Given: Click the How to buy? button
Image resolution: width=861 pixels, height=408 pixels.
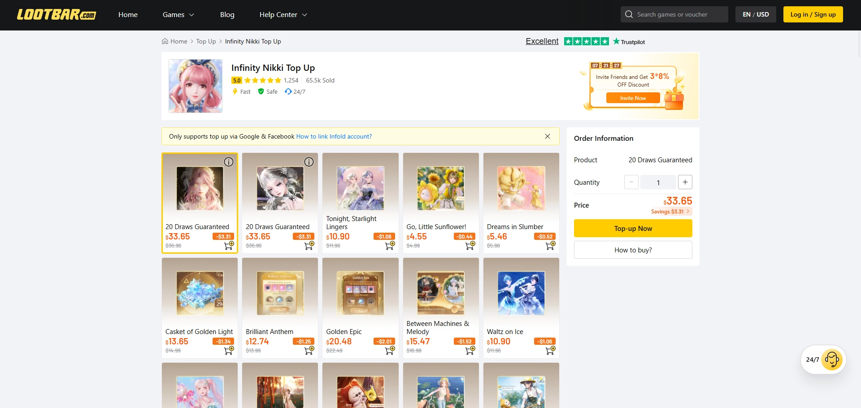Looking at the screenshot, I should click(633, 250).
